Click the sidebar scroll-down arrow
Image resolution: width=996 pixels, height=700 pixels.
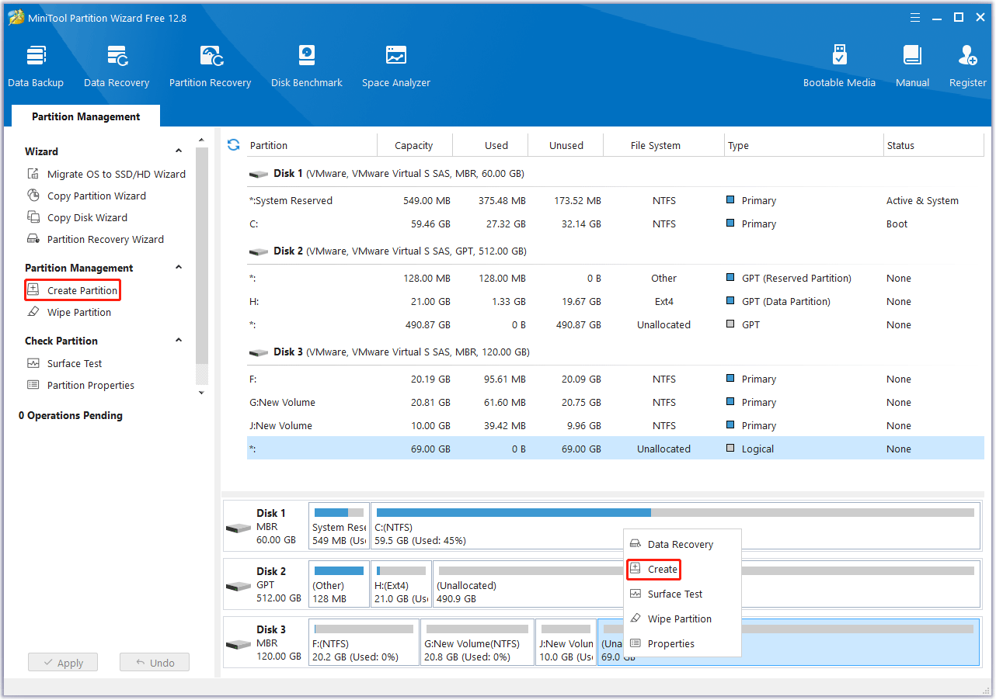[x=202, y=393]
